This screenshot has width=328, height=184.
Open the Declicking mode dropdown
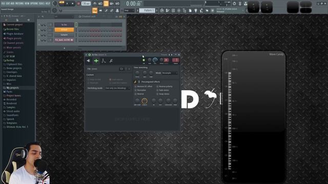(117, 88)
